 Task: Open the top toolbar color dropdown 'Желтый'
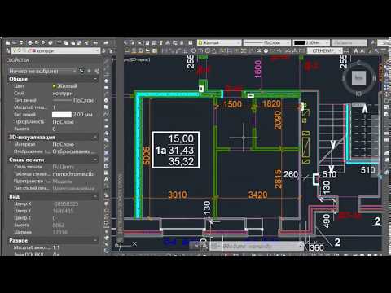(219, 42)
